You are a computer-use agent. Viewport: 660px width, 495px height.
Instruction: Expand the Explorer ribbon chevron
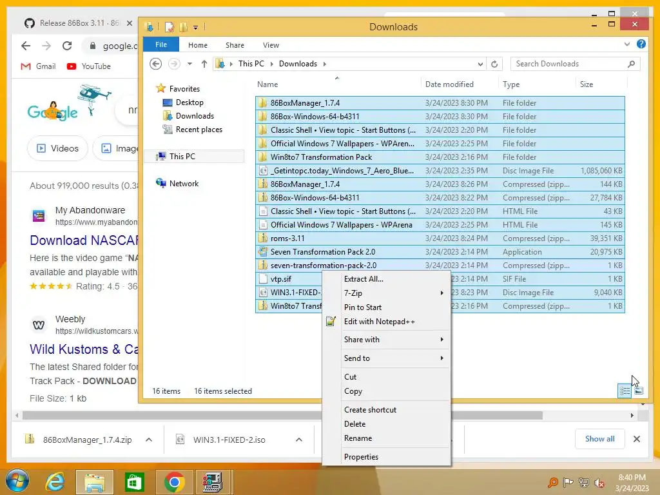(x=626, y=44)
